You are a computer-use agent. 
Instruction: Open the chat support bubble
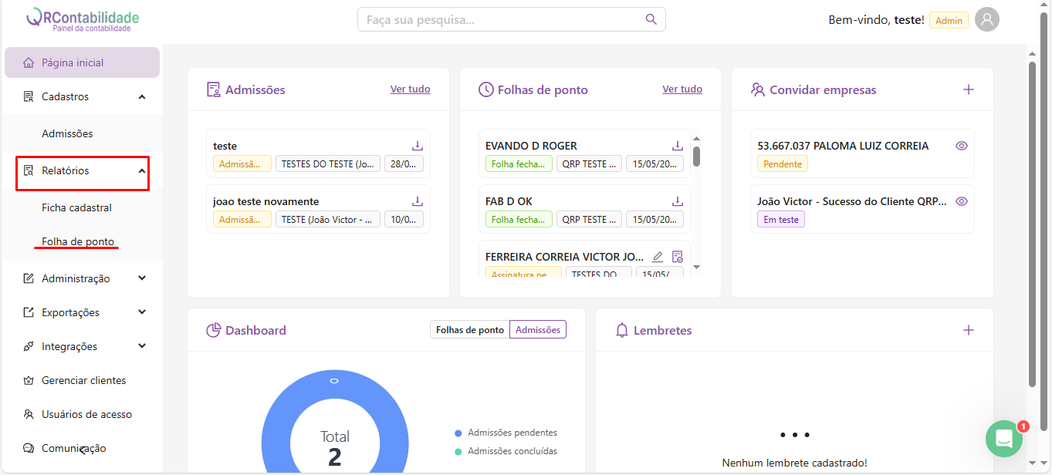pyautogui.click(x=1003, y=439)
